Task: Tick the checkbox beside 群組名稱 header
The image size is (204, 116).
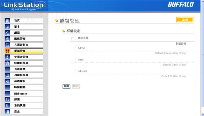Action: (x=73, y=39)
